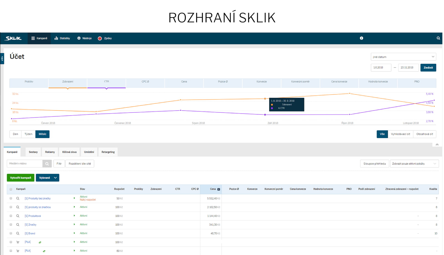Open the Retargeting tab
This screenshot has width=444, height=255.
point(108,152)
